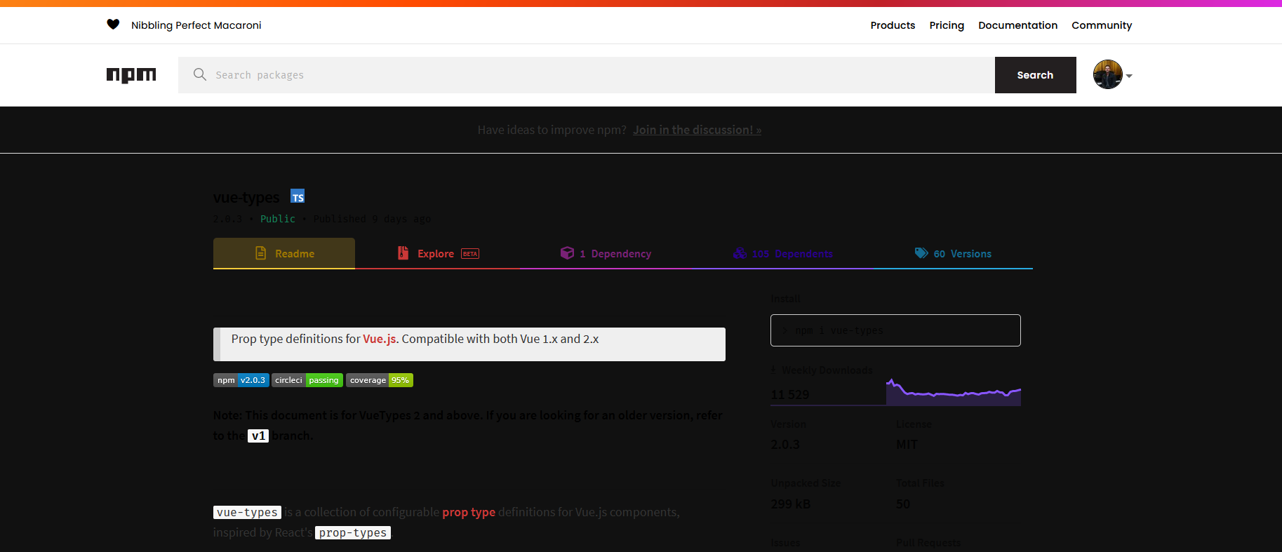This screenshot has width=1282, height=552.
Task: Switch to the Explore BETA tab
Action: coord(437,253)
